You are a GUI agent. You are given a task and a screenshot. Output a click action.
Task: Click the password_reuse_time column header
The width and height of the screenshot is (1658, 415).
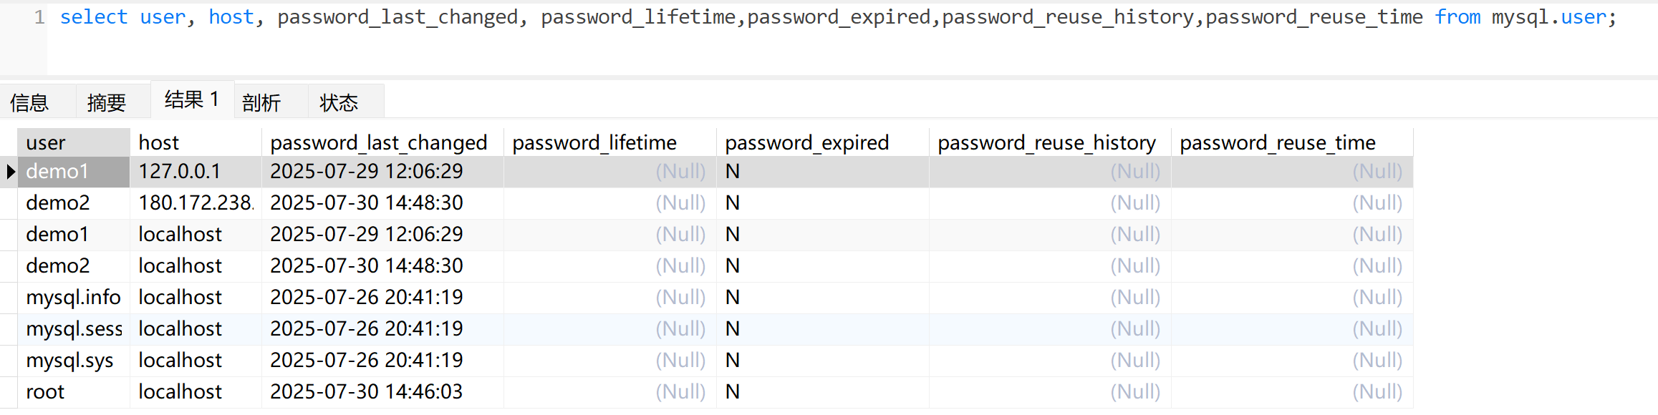[x=1277, y=143]
